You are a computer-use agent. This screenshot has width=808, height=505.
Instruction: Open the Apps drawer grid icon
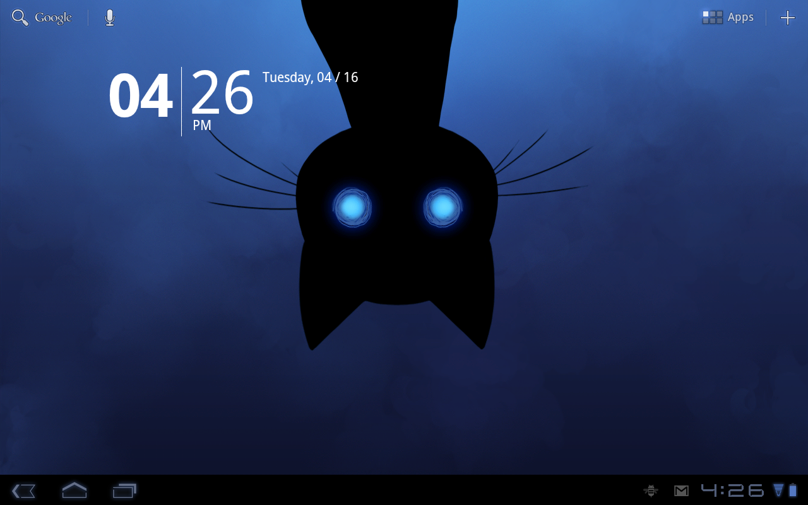713,18
